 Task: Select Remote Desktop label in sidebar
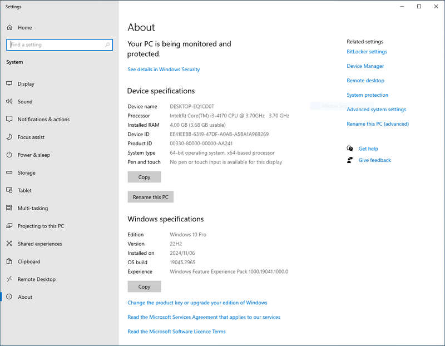[x=37, y=279]
